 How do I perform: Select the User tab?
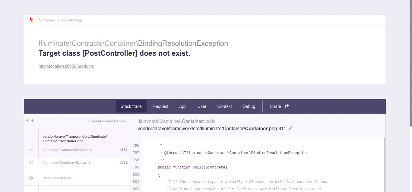pos(202,106)
